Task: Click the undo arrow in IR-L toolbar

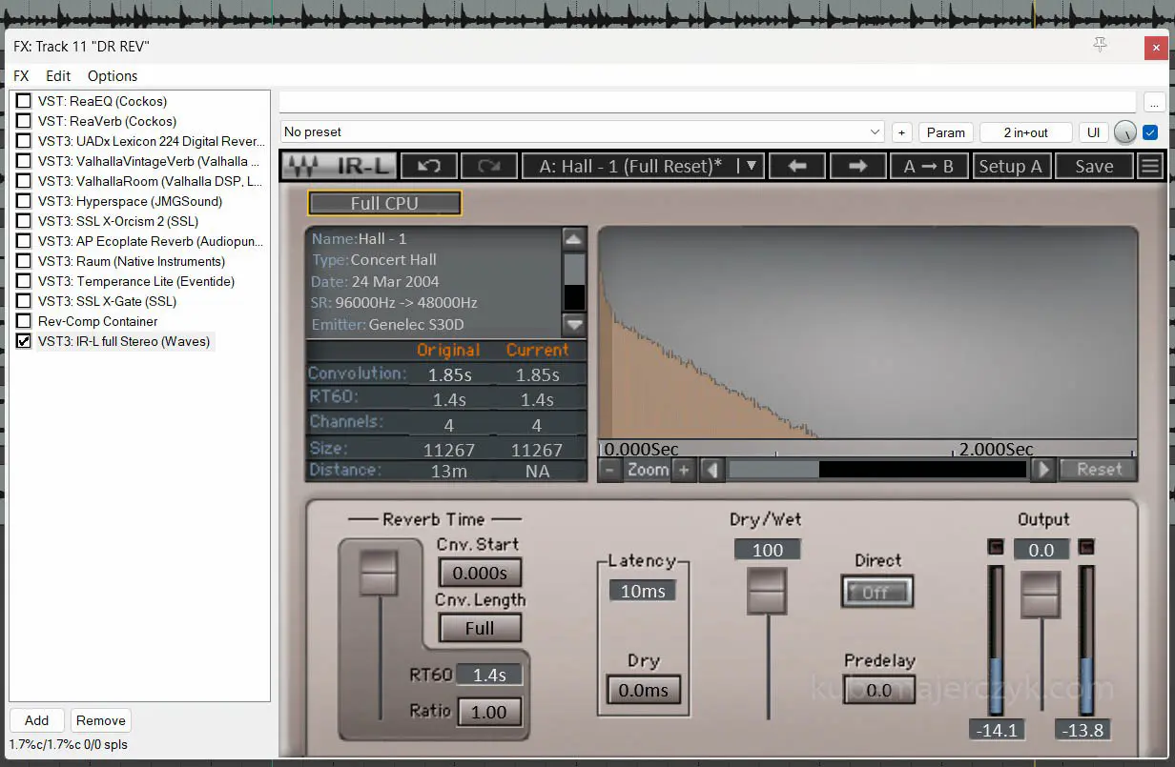Action: point(428,166)
